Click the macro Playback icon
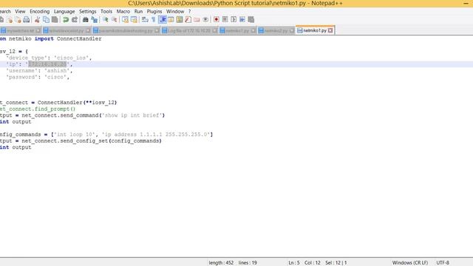This screenshot has width=473, height=266. 234,20
